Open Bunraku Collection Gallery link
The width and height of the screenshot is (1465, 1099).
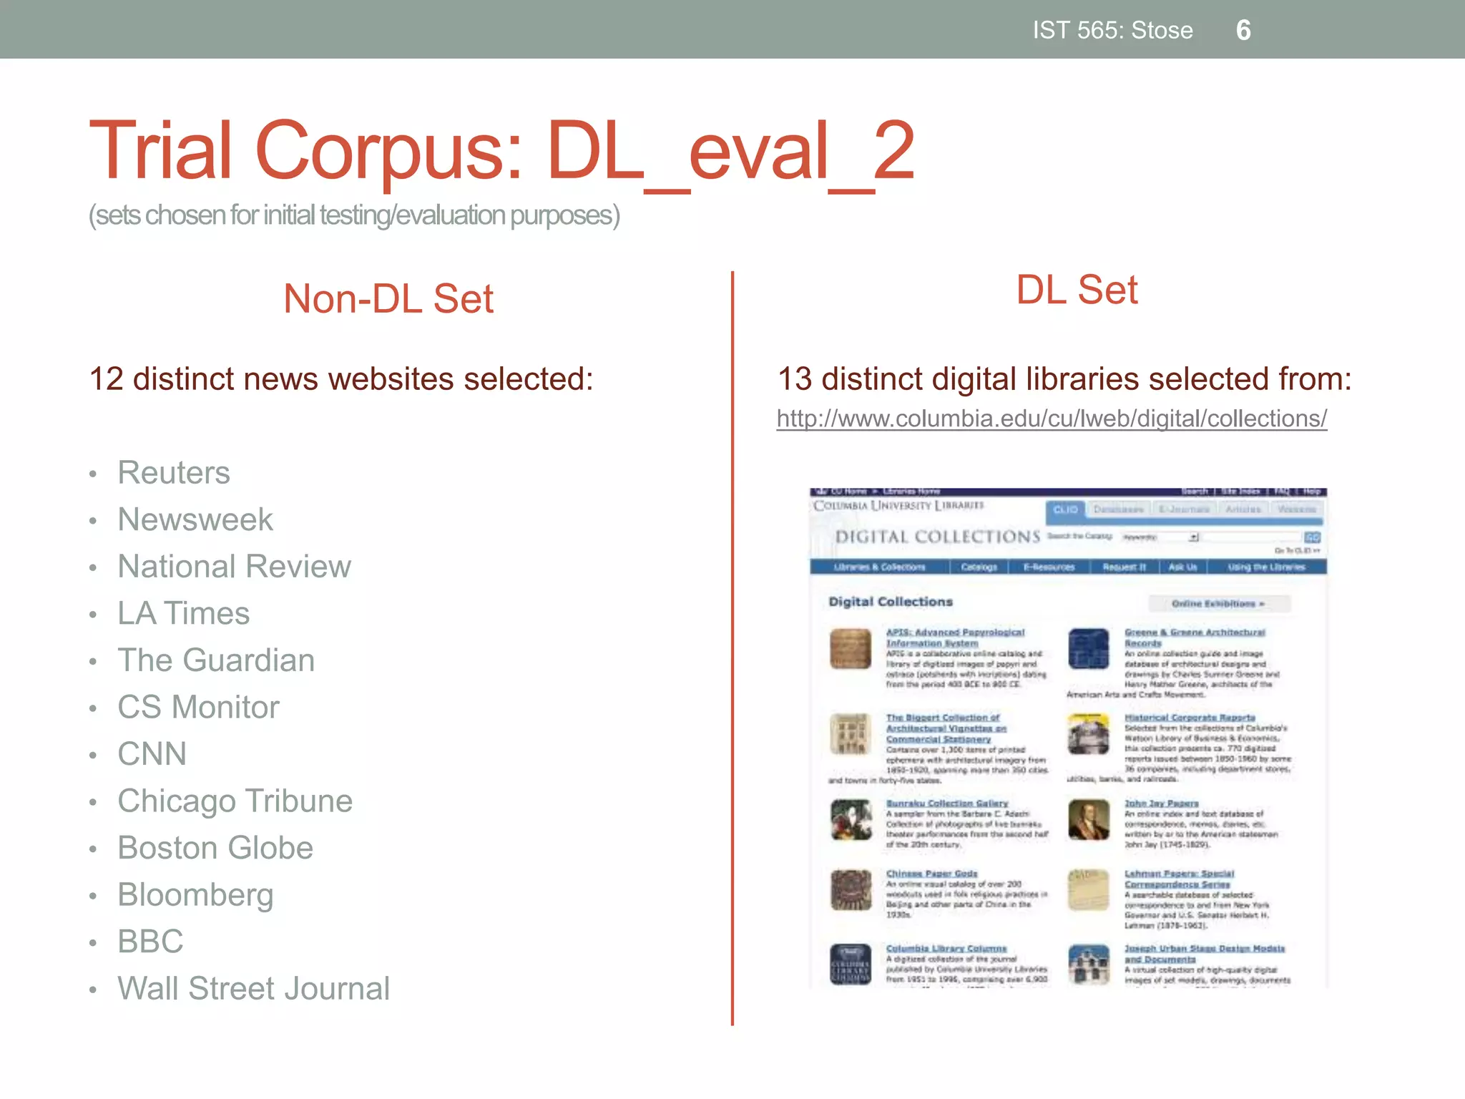947,804
